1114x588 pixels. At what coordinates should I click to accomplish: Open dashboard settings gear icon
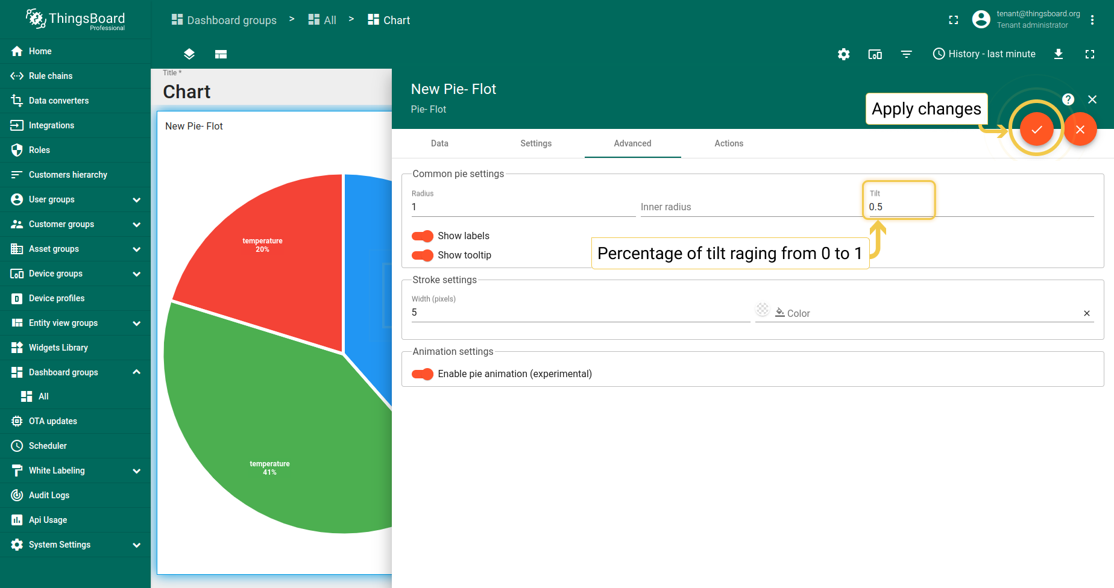[x=843, y=54]
